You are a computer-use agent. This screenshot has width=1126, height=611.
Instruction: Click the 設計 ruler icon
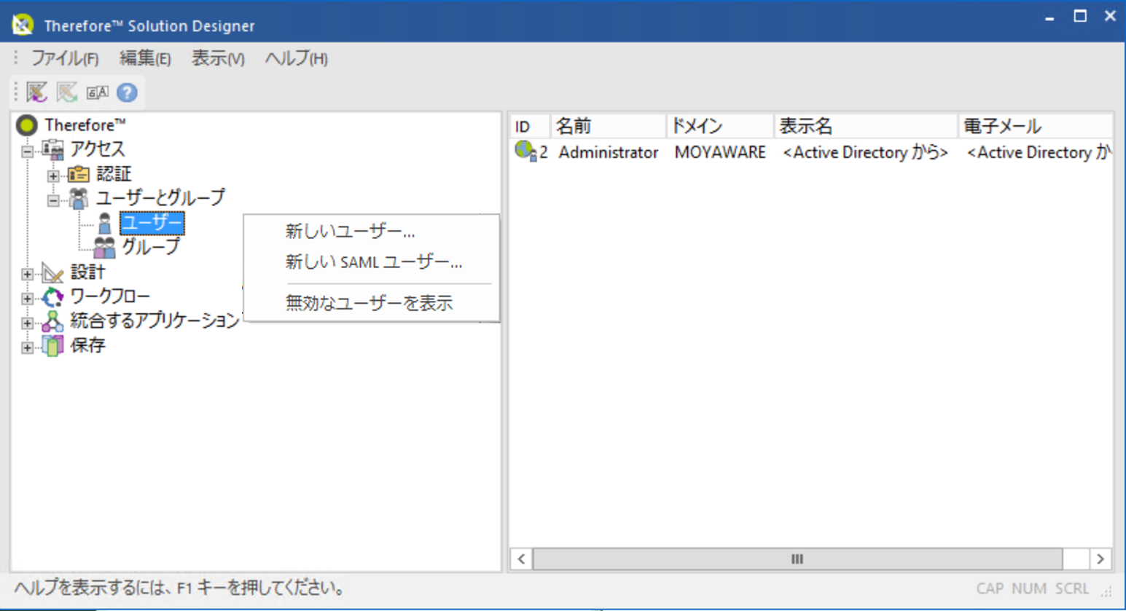52,273
